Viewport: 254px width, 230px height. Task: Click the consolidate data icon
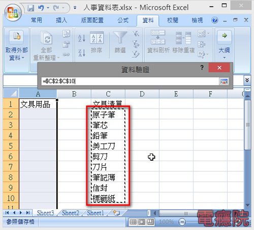pyautogui.click(x=201, y=44)
